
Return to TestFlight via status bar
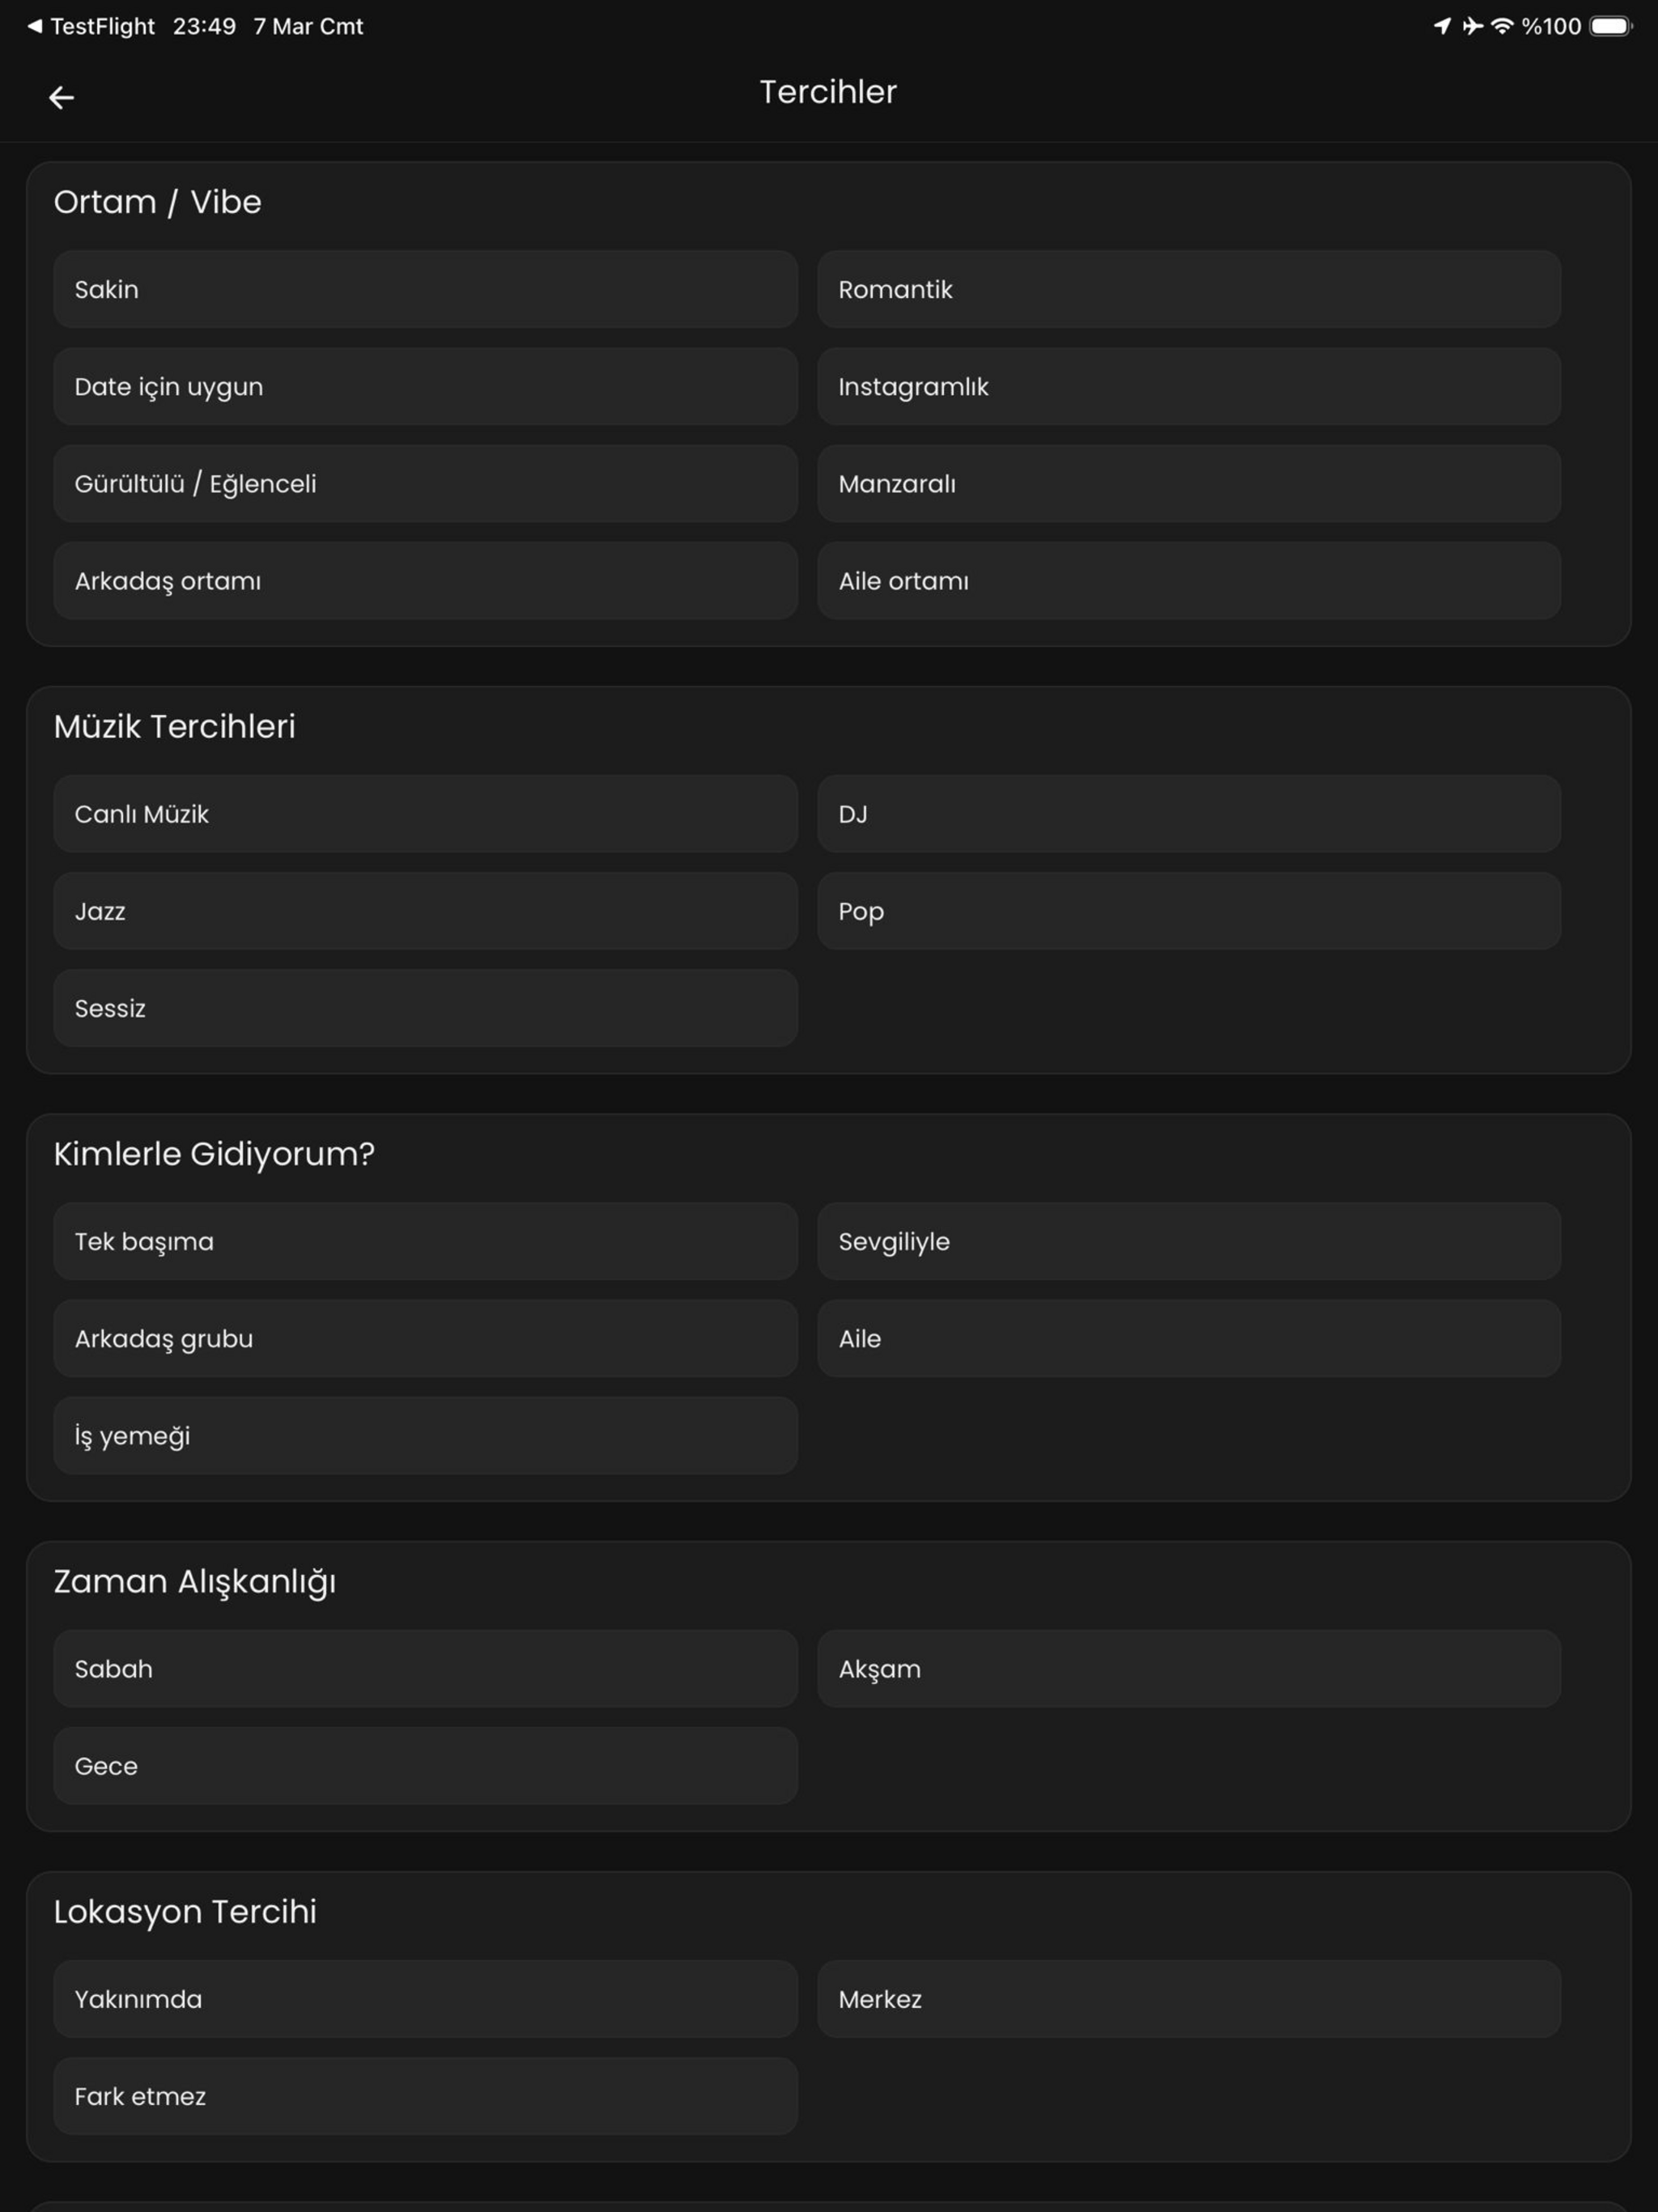point(91,26)
